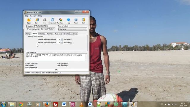This screenshot has width=190, height=107.
Task: Open Firefox from the taskbar
Action: 47,104
